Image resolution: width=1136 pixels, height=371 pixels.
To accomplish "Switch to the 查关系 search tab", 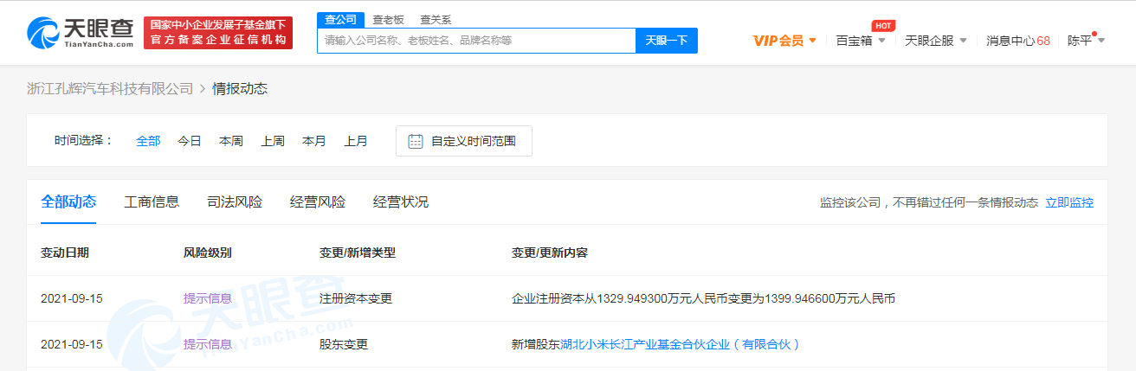I will [436, 19].
